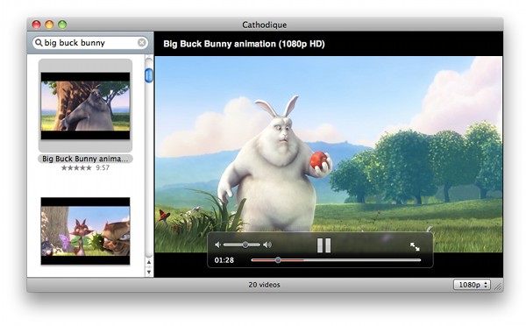This screenshot has height=326, width=526.
Task: Click the yellow minimize window button
Action: point(49,25)
